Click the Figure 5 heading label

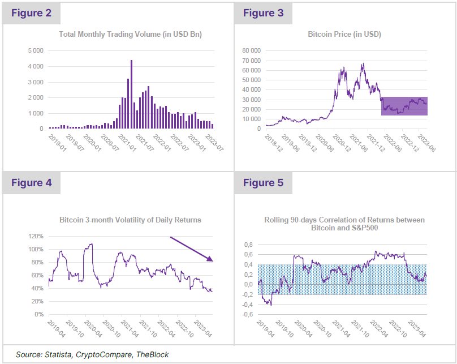pyautogui.click(x=263, y=183)
